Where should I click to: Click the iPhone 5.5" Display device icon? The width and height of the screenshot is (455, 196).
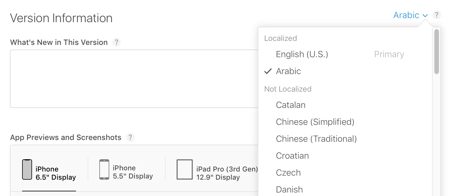(x=104, y=169)
